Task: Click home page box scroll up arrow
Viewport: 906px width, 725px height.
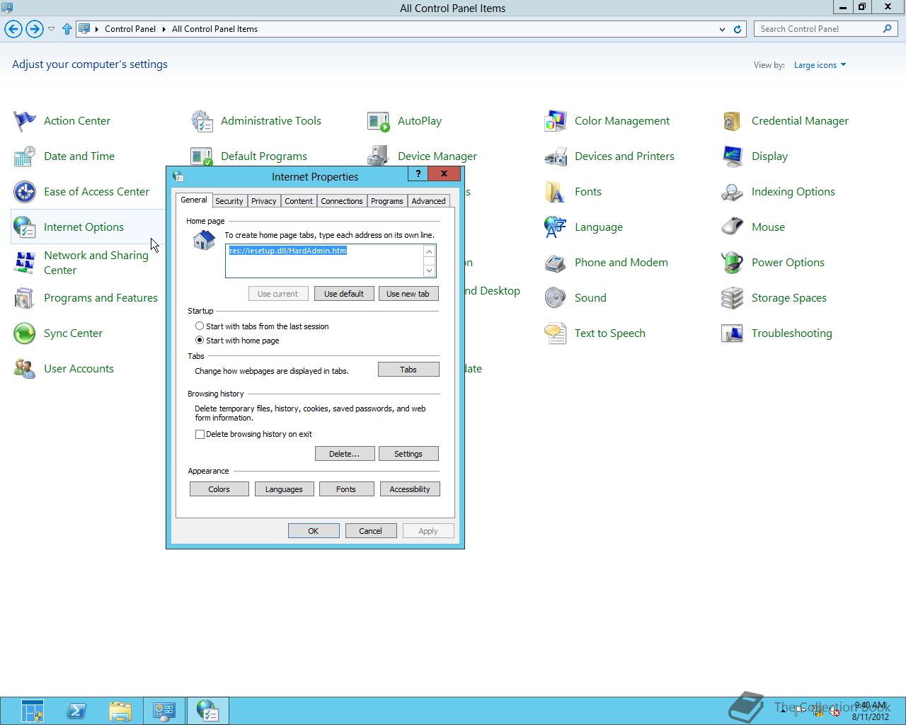Action: [429, 251]
